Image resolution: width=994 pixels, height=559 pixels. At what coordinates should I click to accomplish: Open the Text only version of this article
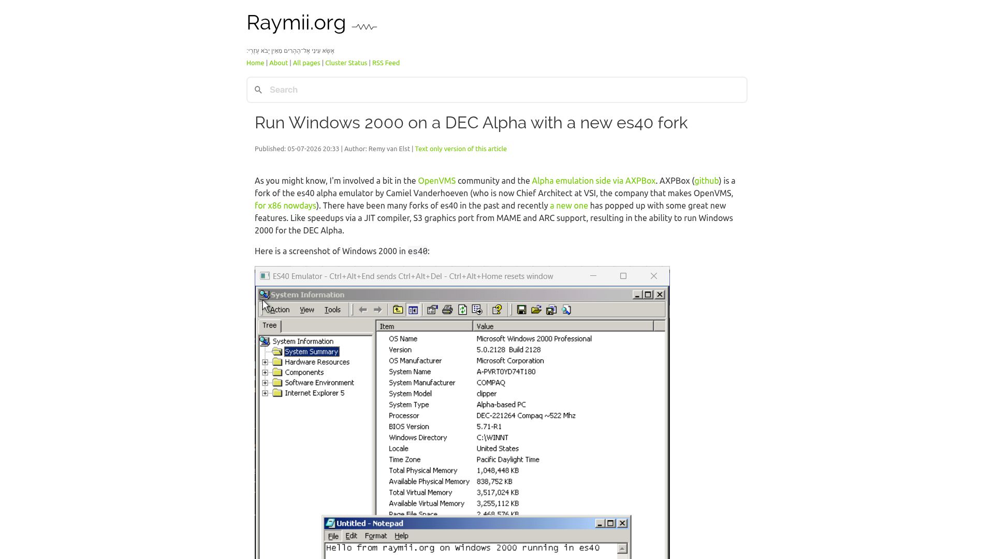point(461,149)
